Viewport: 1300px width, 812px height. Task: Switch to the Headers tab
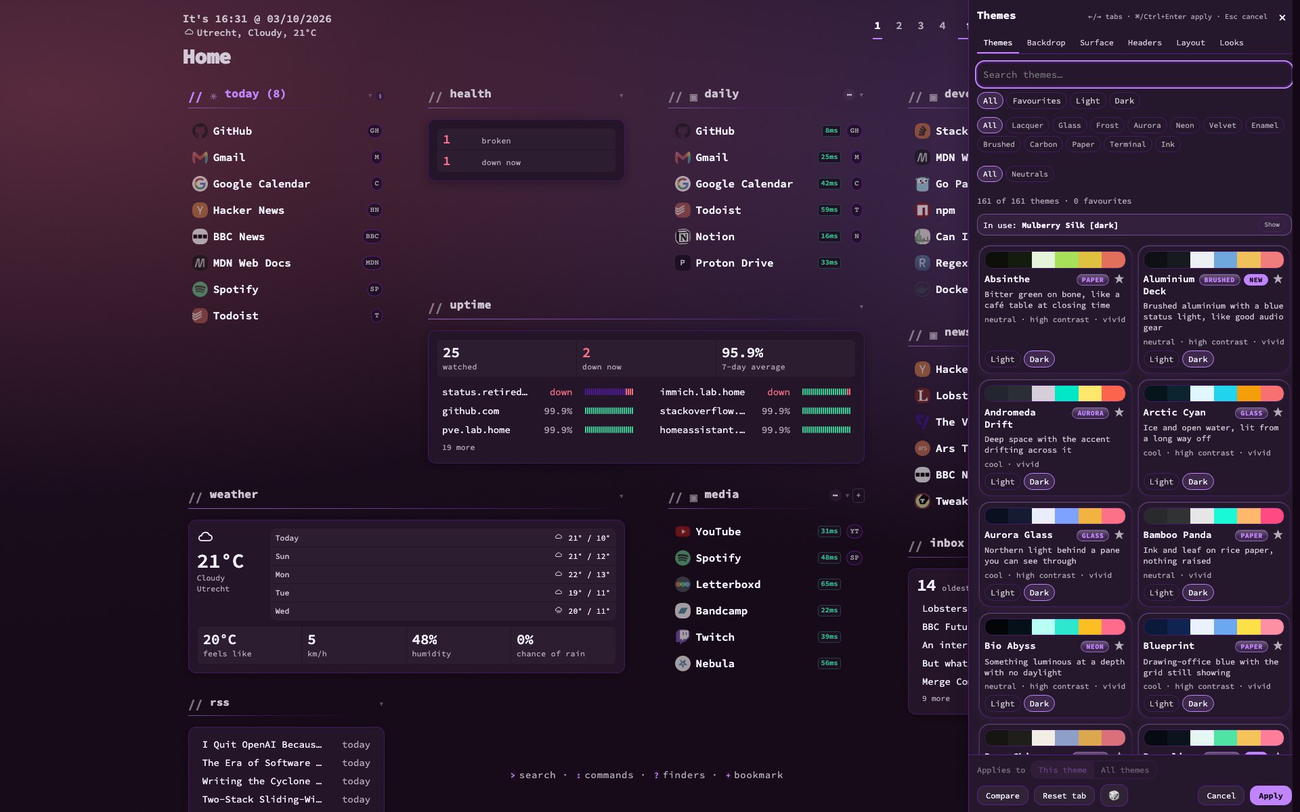[1144, 43]
